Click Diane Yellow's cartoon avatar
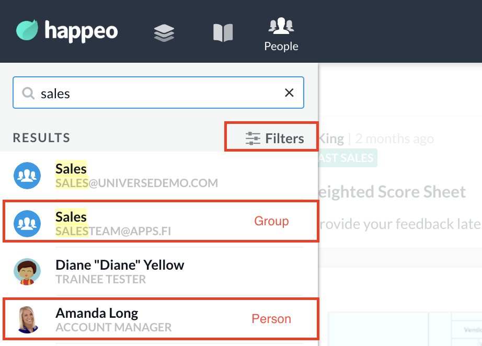 [x=27, y=272]
